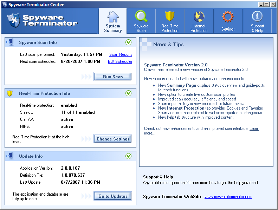Click the Spyware Terminator logo
This screenshot has width=278, height=210.
click(x=42, y=20)
